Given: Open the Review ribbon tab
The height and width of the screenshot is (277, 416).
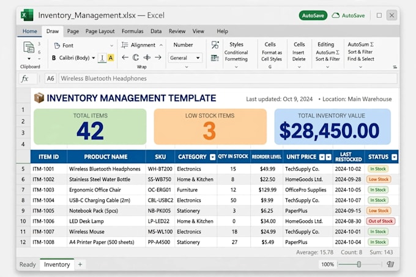Looking at the screenshot, I should click(177, 31).
